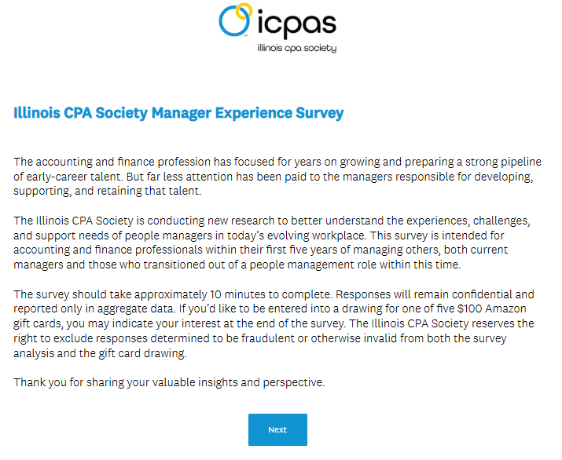Click the word "confidential" in third paragraph

click(484, 294)
